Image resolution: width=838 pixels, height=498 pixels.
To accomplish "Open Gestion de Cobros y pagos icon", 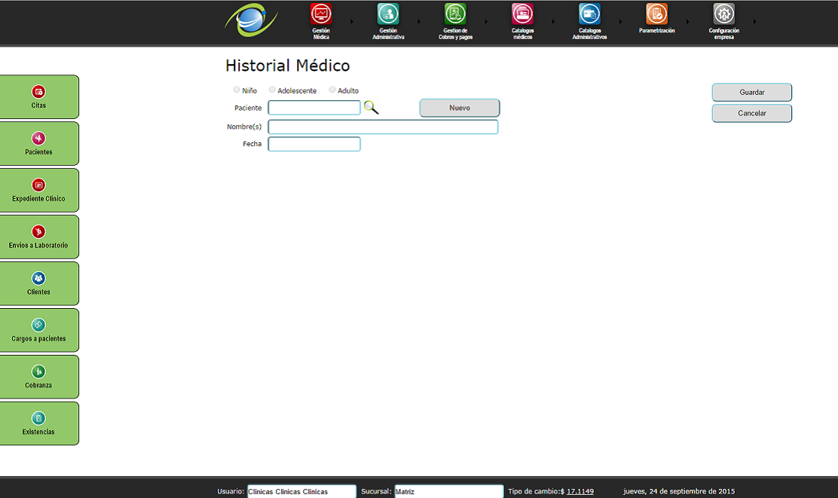I will (x=455, y=14).
